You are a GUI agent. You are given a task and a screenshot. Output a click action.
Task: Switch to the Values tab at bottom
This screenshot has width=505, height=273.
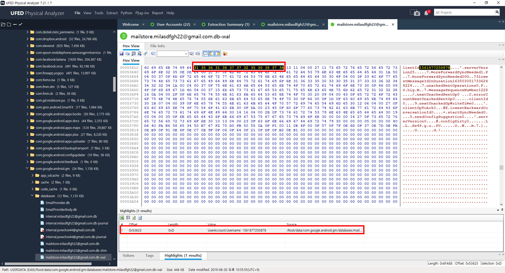[x=128, y=255]
